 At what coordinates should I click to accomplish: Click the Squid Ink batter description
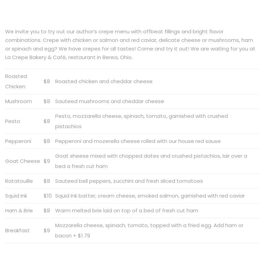(150, 196)
